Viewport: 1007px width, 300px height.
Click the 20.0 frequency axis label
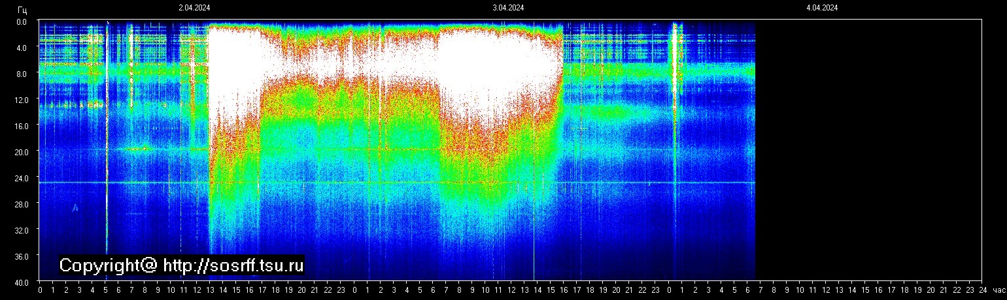(x=20, y=152)
